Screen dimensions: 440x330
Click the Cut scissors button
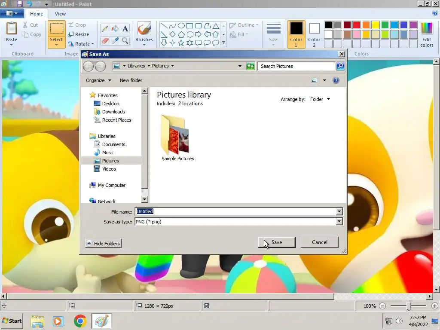click(x=31, y=25)
